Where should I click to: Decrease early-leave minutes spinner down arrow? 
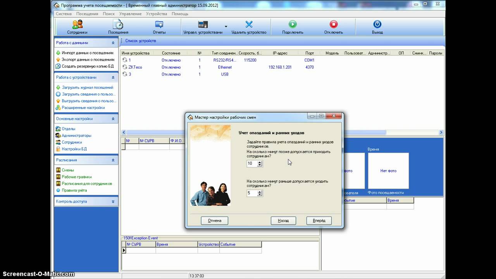260,195
